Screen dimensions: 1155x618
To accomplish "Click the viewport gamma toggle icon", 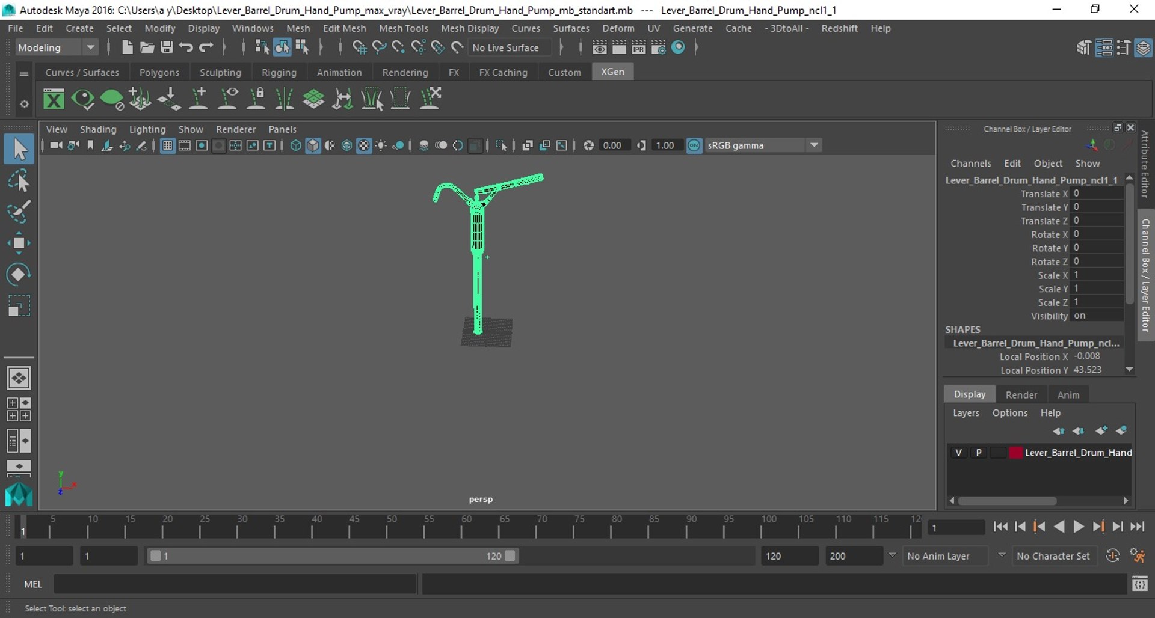I will [694, 145].
